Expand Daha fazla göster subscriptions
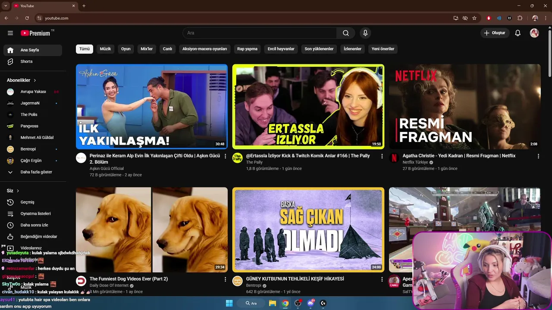The height and width of the screenshot is (310, 552). coord(33,172)
